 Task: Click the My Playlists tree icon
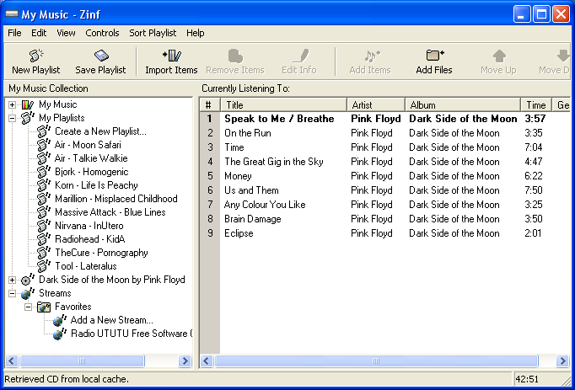click(28, 118)
